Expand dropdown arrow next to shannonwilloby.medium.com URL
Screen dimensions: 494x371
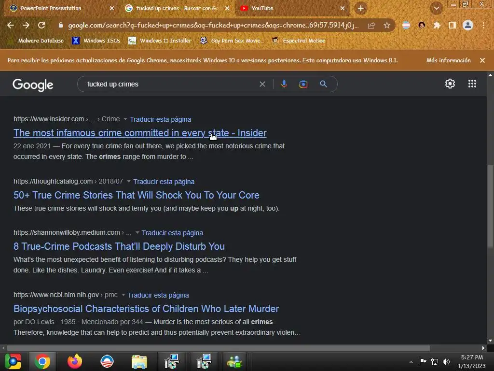137,233
